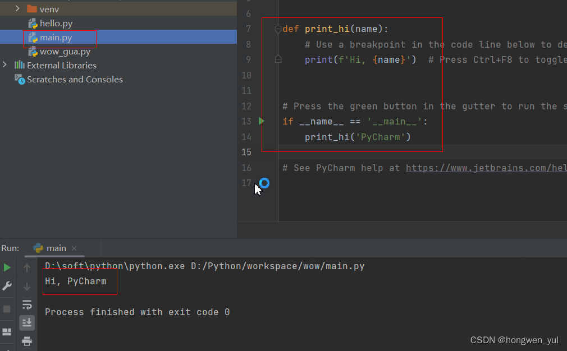The image size is (567, 351).
Task: Click the restore layout icon in the Run toolbar
Action: pyautogui.click(x=7, y=331)
